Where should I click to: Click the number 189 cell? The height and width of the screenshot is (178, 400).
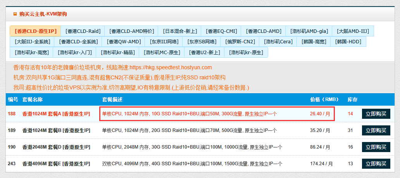[x=12, y=130]
